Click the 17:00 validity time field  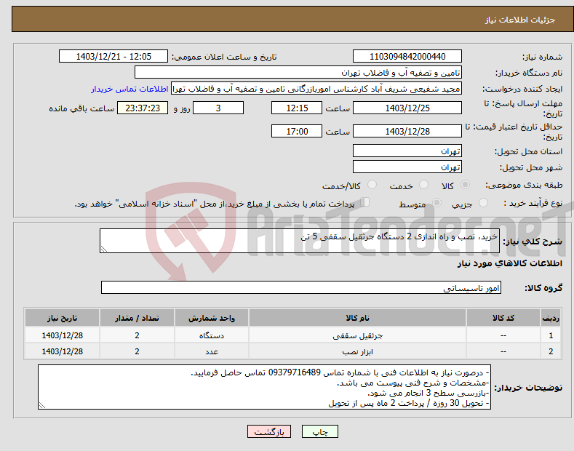[297, 131]
